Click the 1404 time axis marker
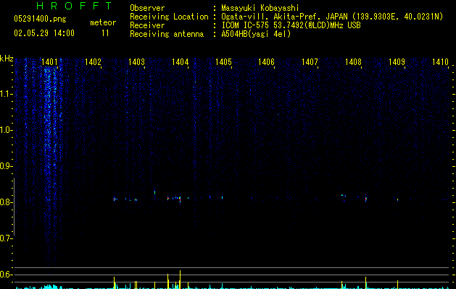Viewport: 456px width, 289px height. [180, 62]
